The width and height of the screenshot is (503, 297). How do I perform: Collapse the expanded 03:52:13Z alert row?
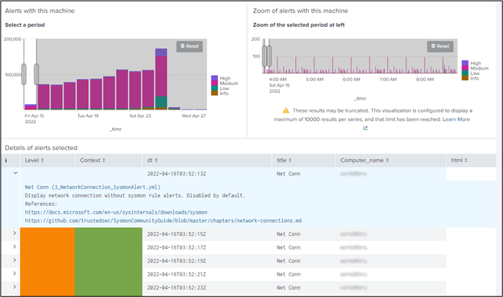tap(15, 173)
